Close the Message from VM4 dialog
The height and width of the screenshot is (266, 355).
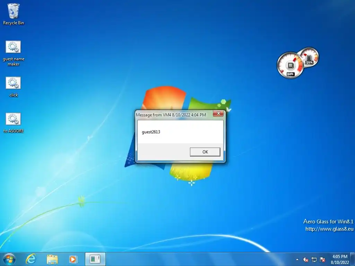click(218, 114)
